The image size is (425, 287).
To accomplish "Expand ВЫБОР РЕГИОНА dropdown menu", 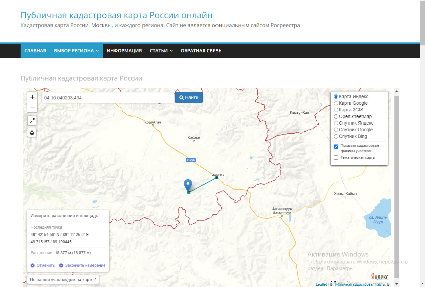I will click(x=76, y=51).
